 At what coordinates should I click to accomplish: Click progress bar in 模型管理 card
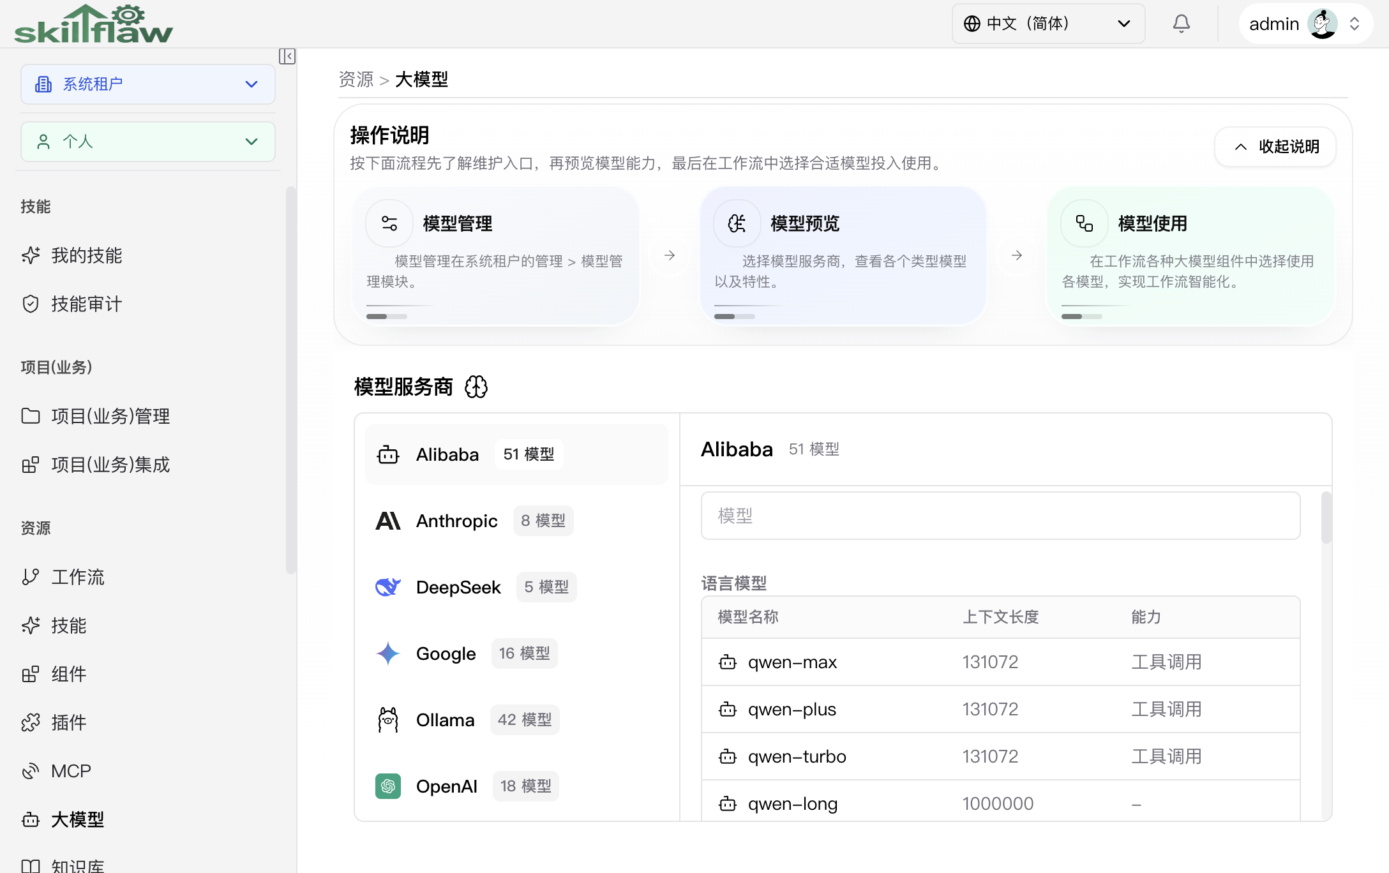click(387, 317)
